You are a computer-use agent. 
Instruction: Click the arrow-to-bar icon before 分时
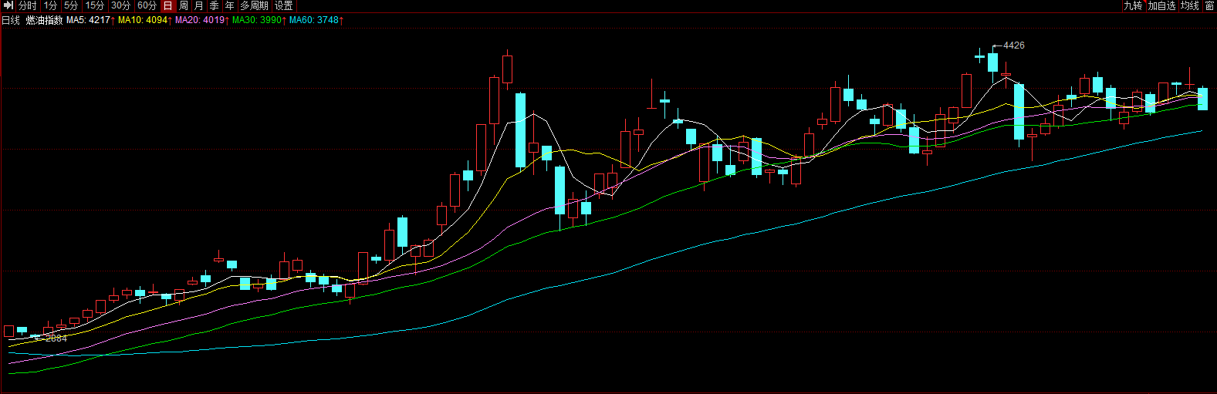tap(9, 5)
